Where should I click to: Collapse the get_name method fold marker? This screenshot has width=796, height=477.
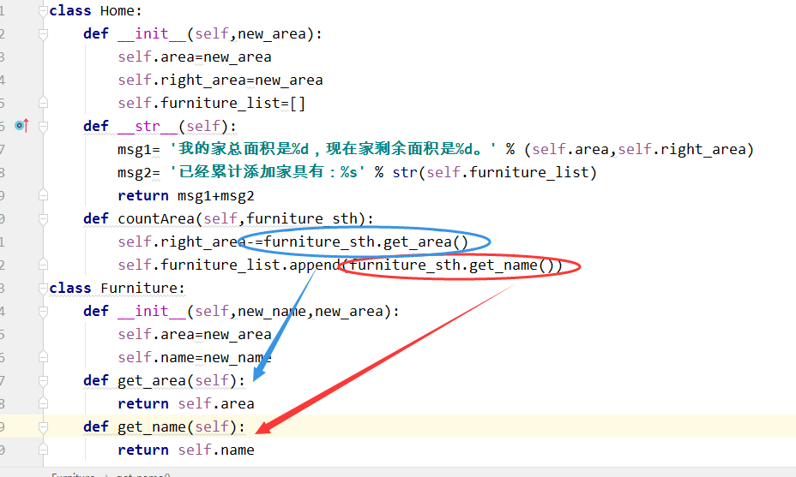[43, 426]
